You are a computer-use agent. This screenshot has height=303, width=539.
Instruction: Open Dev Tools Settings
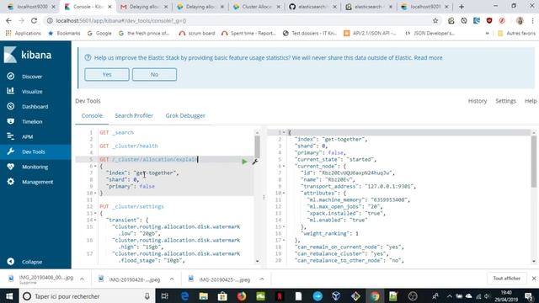point(505,101)
